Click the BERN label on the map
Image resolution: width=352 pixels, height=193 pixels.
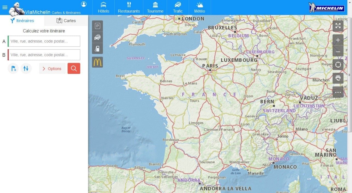tap(267, 101)
